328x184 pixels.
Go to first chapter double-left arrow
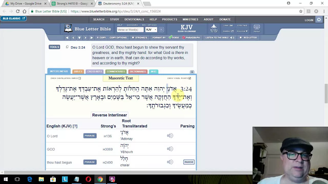click(x=67, y=38)
